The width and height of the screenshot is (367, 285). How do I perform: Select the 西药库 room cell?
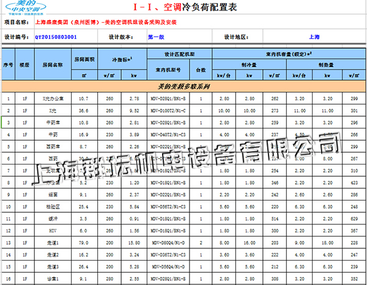[53, 147]
